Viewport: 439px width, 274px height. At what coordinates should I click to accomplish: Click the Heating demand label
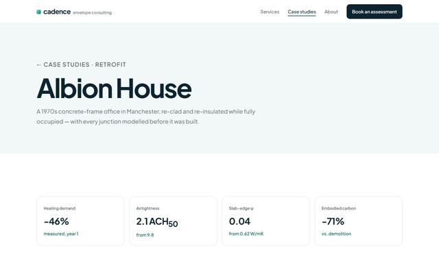[x=60, y=208]
